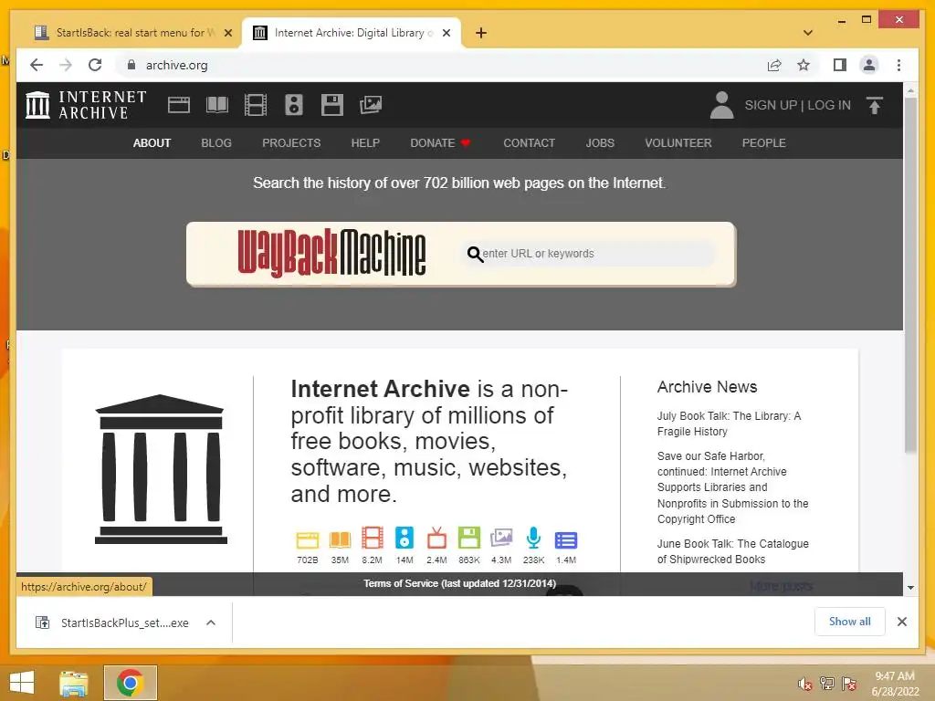Click Show all downloads button
Image resolution: width=935 pixels, height=701 pixels.
coord(850,622)
